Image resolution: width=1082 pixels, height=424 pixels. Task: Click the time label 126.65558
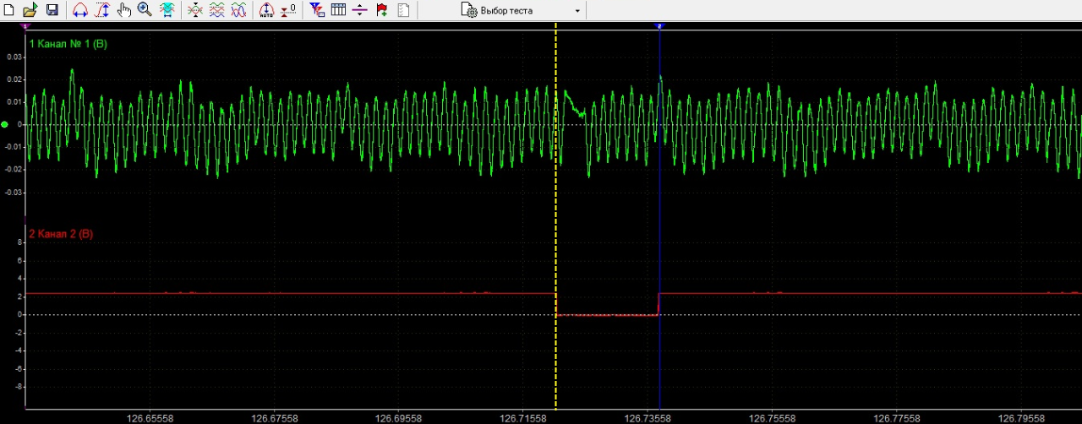point(150,417)
